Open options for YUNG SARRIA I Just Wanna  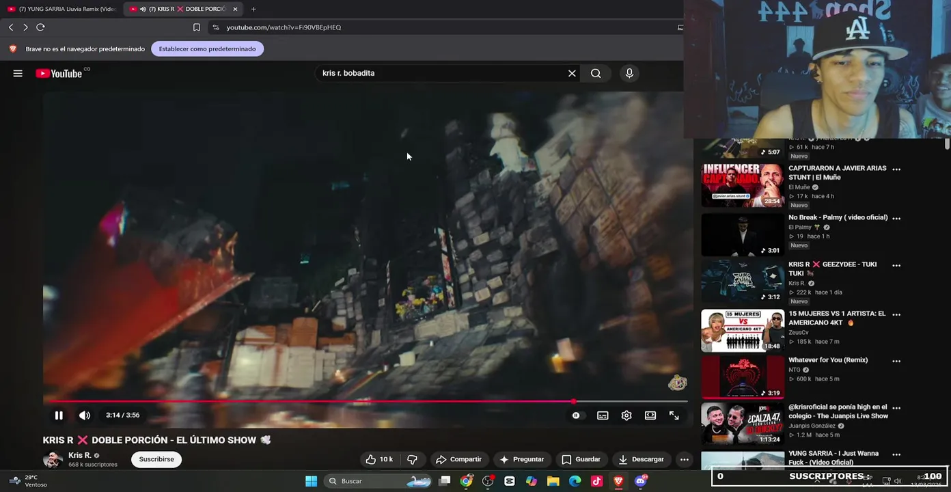[896, 454]
